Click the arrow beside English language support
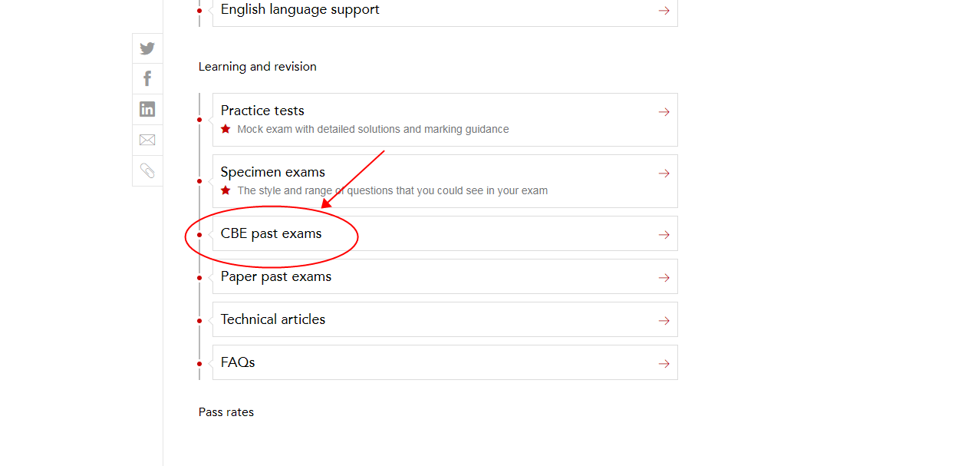The image size is (965, 466). [x=664, y=11]
